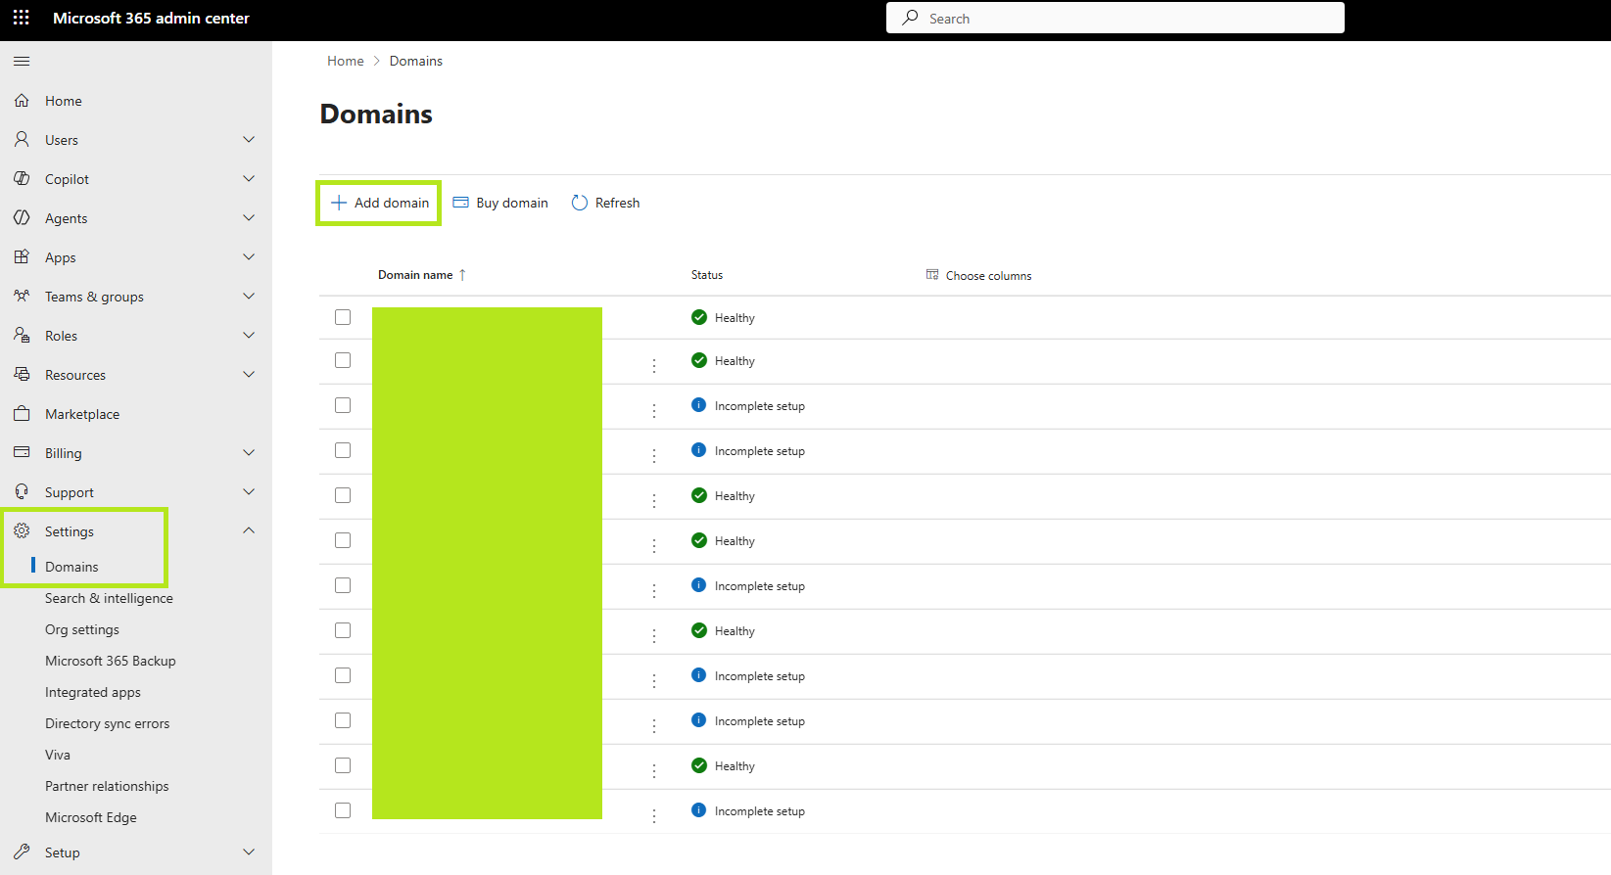Open Microsoft Edge settings page
Screen dimensions: 1611x875
tap(91, 817)
